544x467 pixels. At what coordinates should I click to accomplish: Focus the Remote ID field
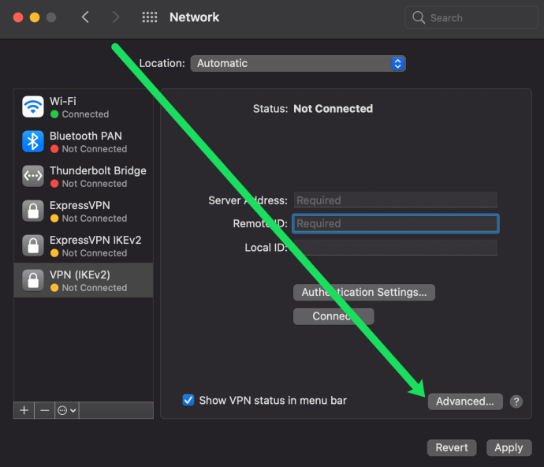tap(396, 223)
